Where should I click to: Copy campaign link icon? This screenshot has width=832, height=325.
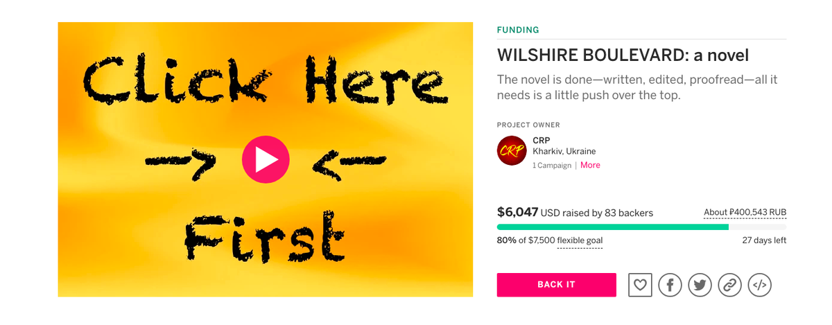(730, 285)
